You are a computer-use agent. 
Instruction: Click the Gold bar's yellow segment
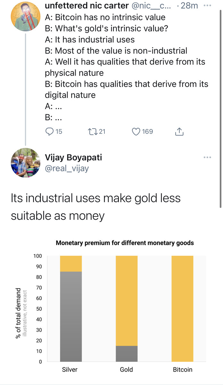click(127, 300)
